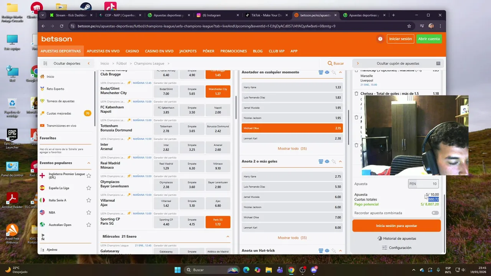Click the help question mark icon
Image resolution: width=491 pixels, height=276 pixels.
click(380, 39)
